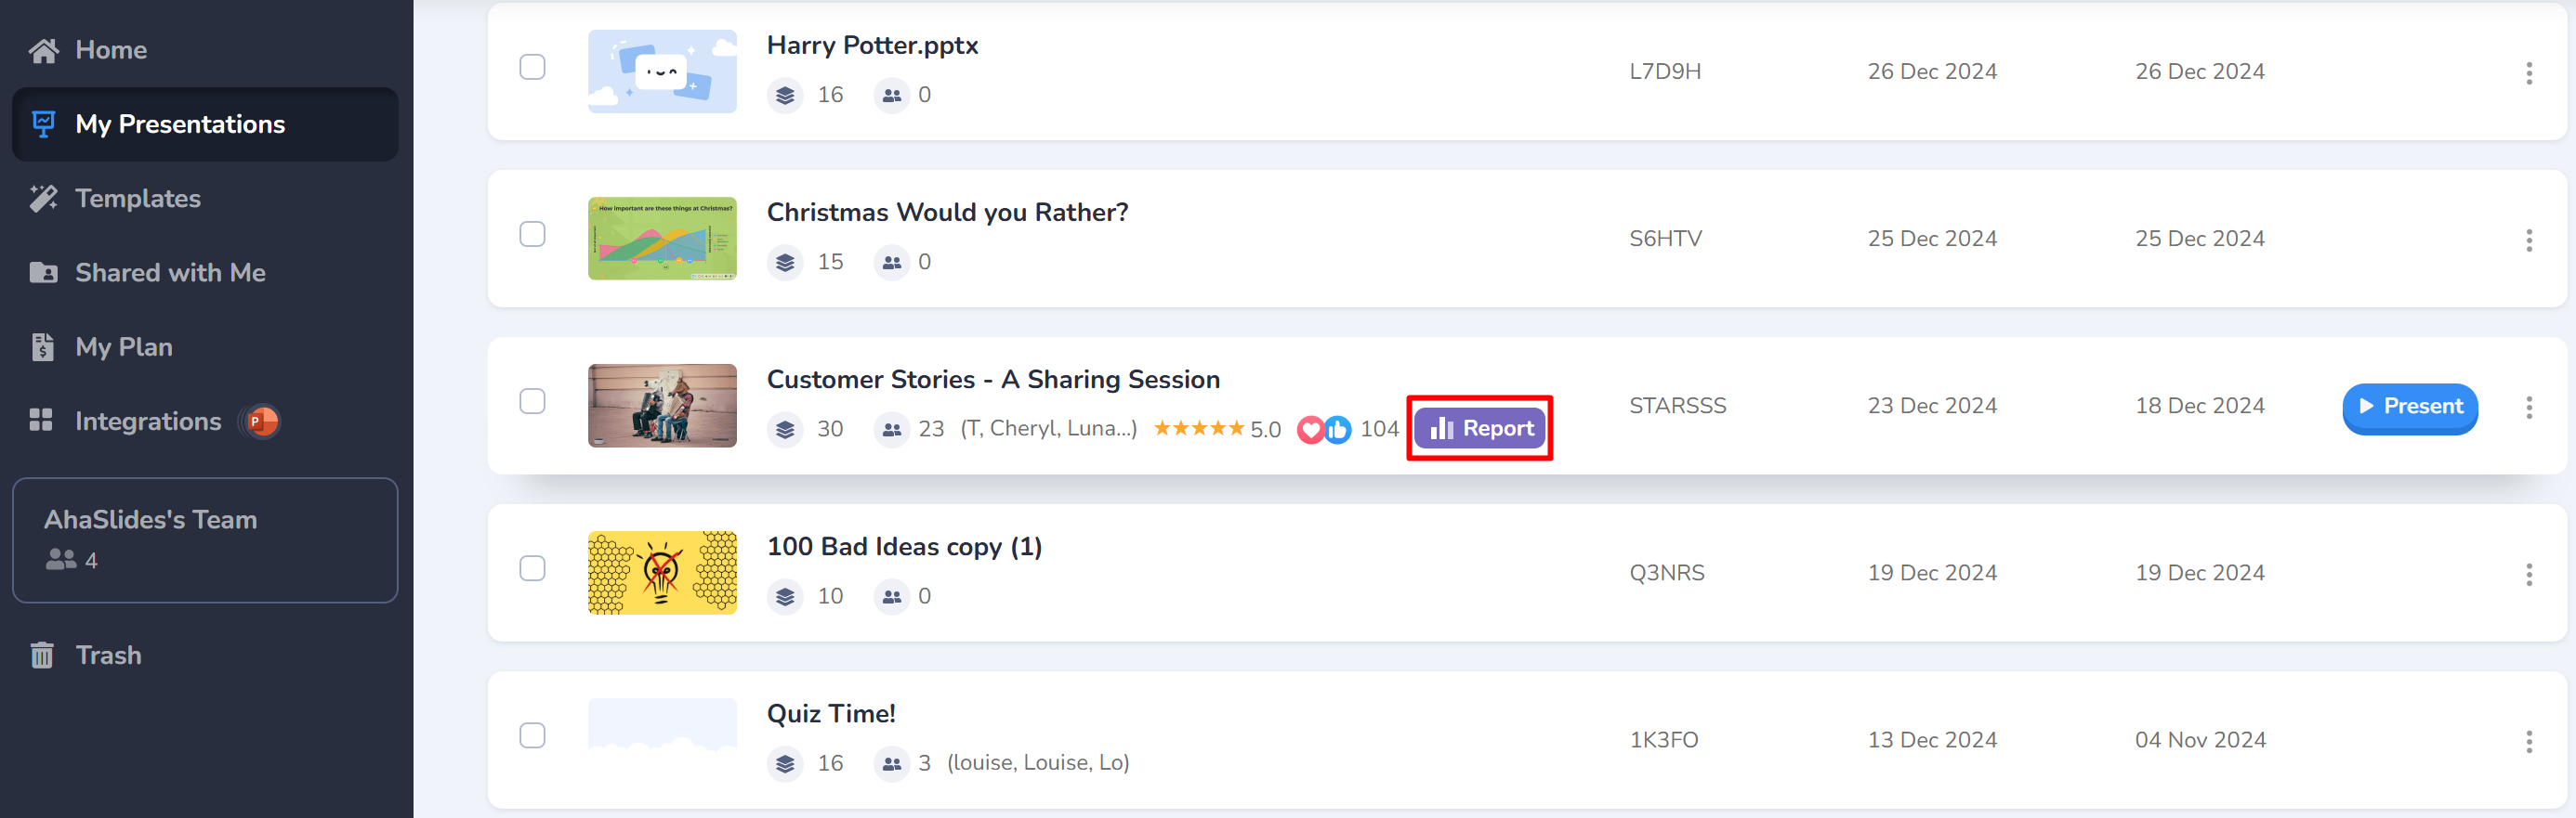Click the Templates magic wand icon
The height and width of the screenshot is (818, 2576).
click(43, 199)
